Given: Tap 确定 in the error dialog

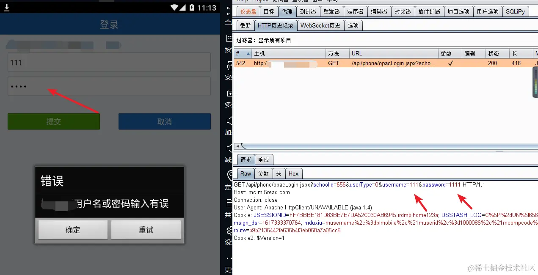Looking at the screenshot, I should [x=73, y=230].
